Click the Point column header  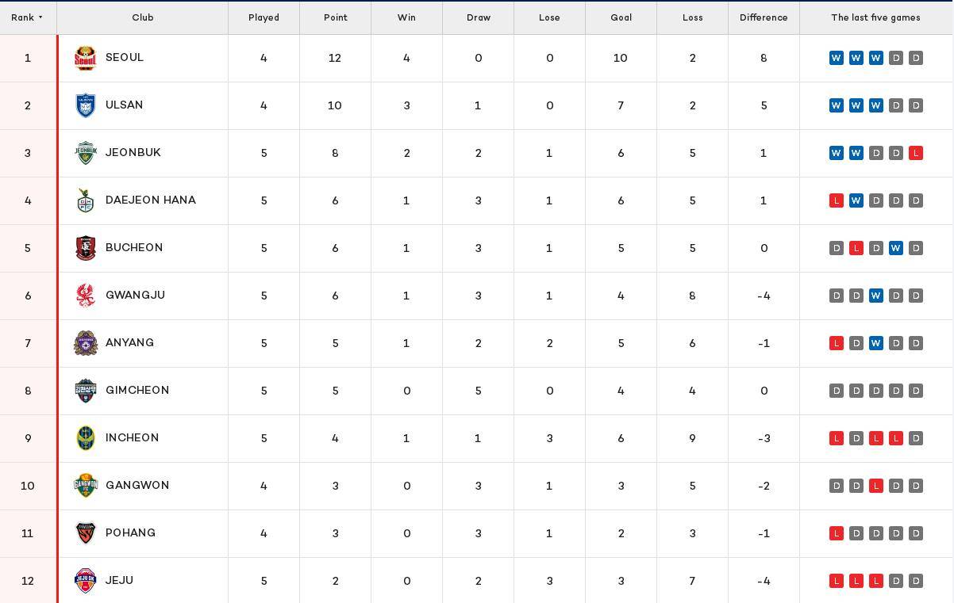(x=335, y=17)
